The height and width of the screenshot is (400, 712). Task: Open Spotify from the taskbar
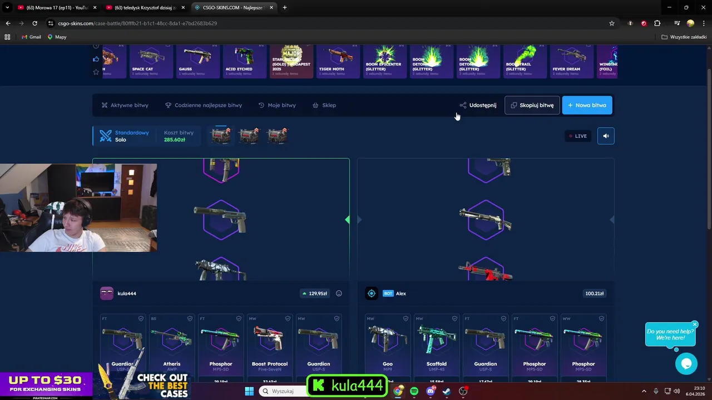414,391
